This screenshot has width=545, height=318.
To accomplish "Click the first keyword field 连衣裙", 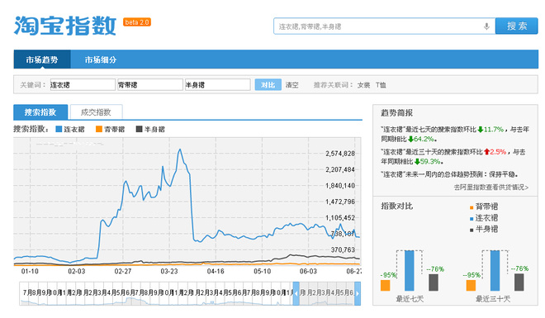I will coord(83,85).
